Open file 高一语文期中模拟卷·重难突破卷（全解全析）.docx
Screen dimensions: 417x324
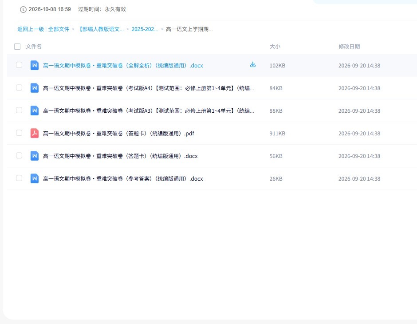[123, 65]
